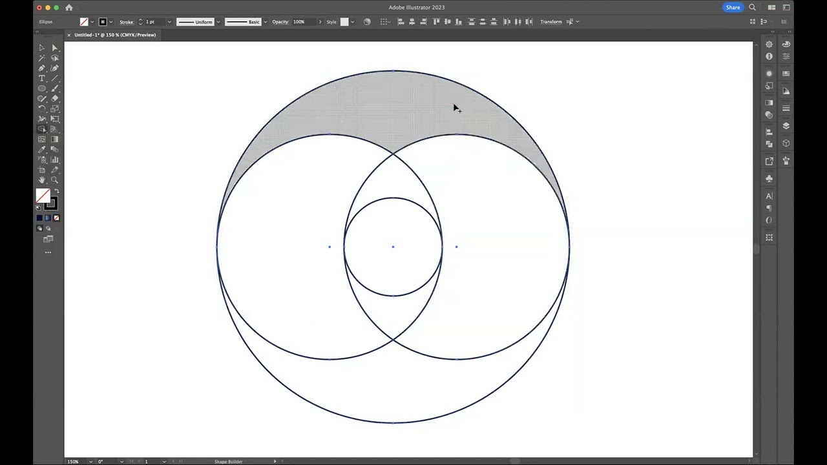827x465 pixels.
Task: Select the Type tool
Action: tap(42, 78)
